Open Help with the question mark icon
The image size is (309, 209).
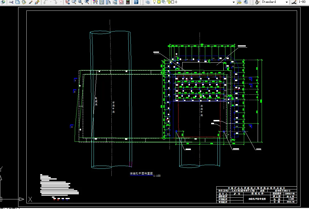[136, 2]
